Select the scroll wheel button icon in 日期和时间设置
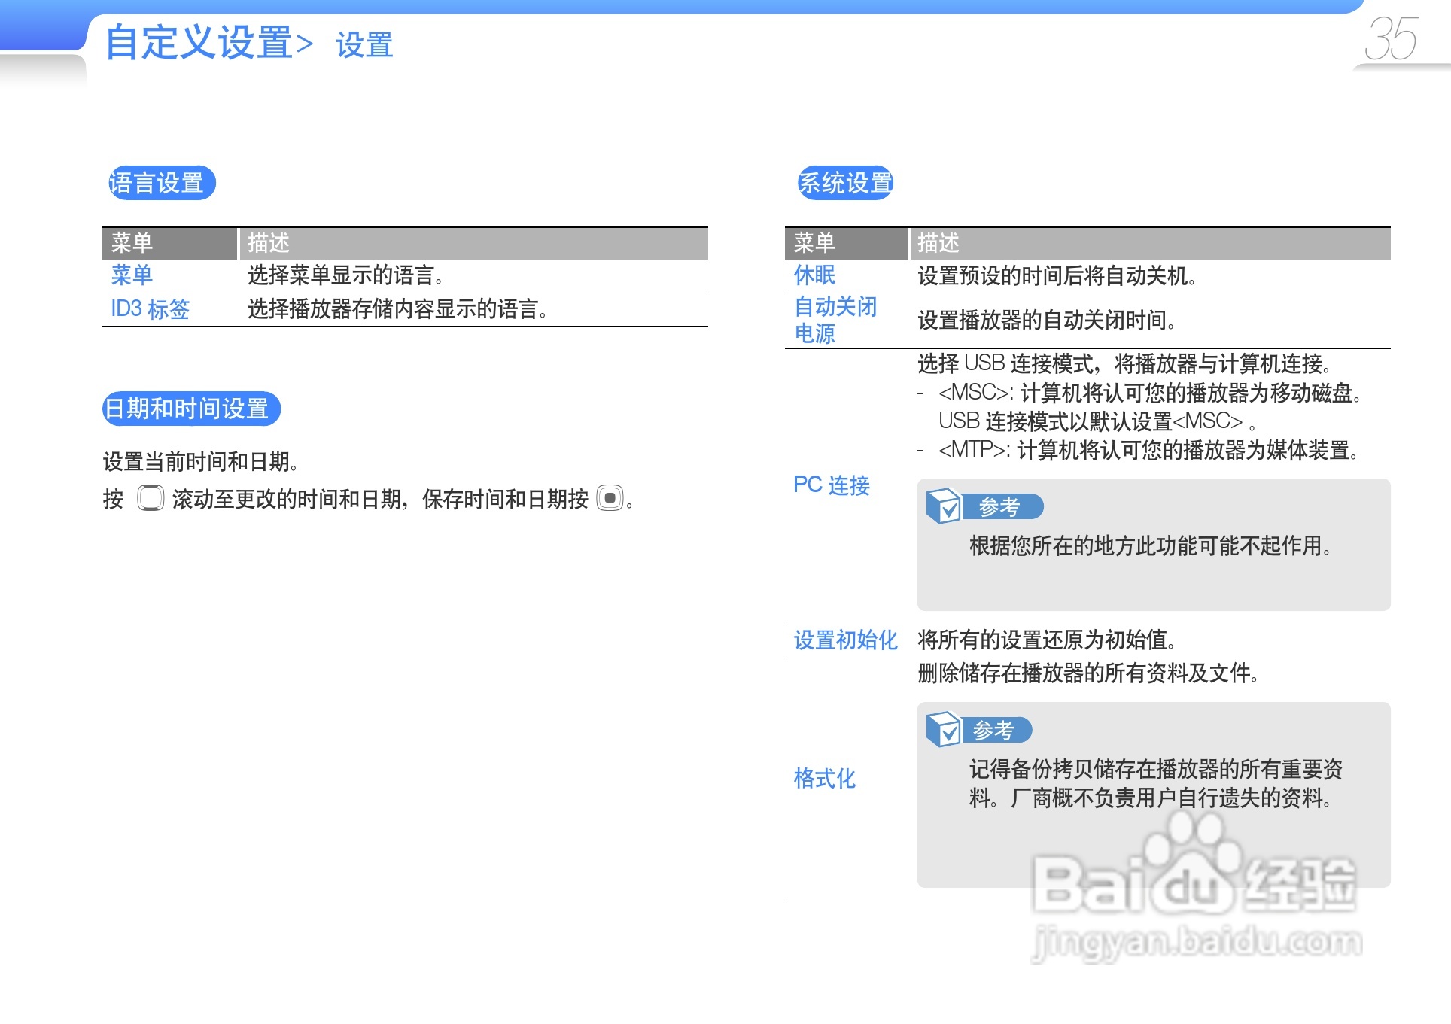This screenshot has height=1024, width=1451. point(150,499)
